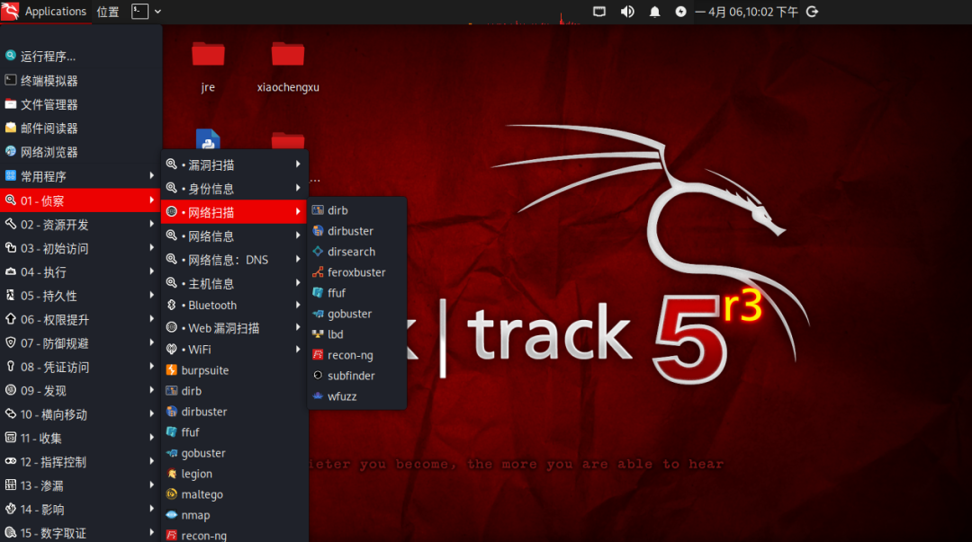Image resolution: width=972 pixels, height=542 pixels.
Task: Launch 网络浏览器 web browser
Action: [81, 152]
